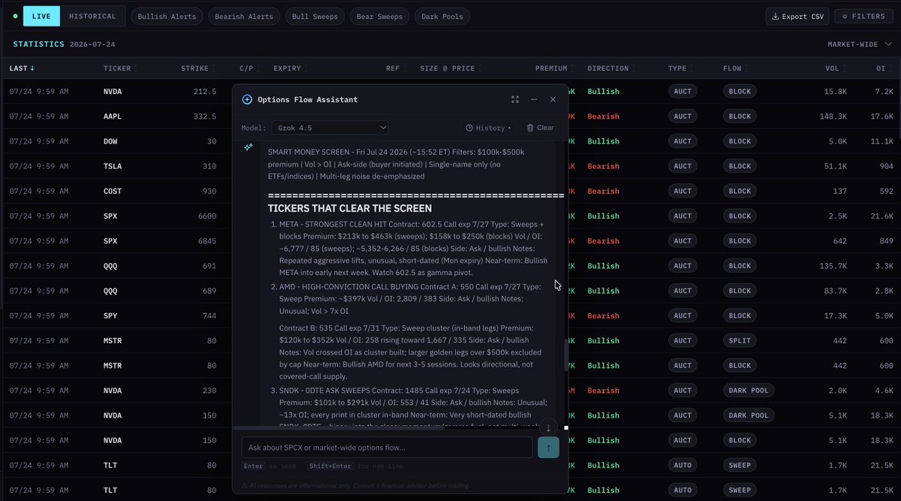This screenshot has width=901, height=501.
Task: Select the TSLA ticker cell
Action: (x=113, y=166)
